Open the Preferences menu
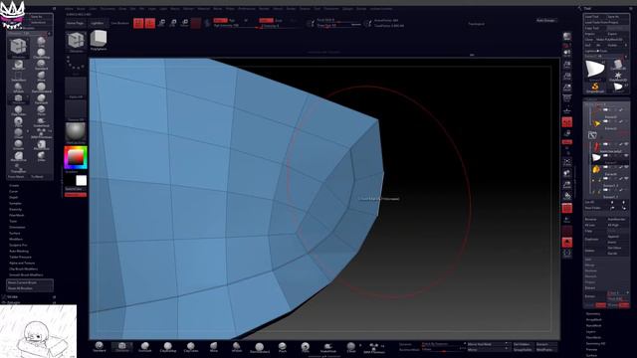 [x=247, y=9]
